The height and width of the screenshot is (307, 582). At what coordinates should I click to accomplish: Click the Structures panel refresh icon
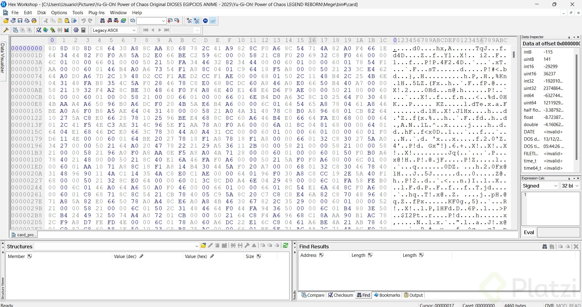(286, 246)
